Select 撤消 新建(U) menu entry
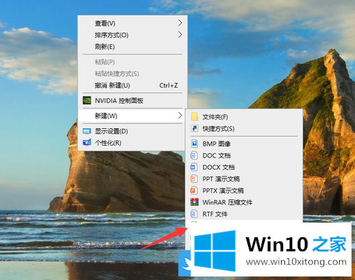The width and height of the screenshot is (355, 280). (x=132, y=85)
